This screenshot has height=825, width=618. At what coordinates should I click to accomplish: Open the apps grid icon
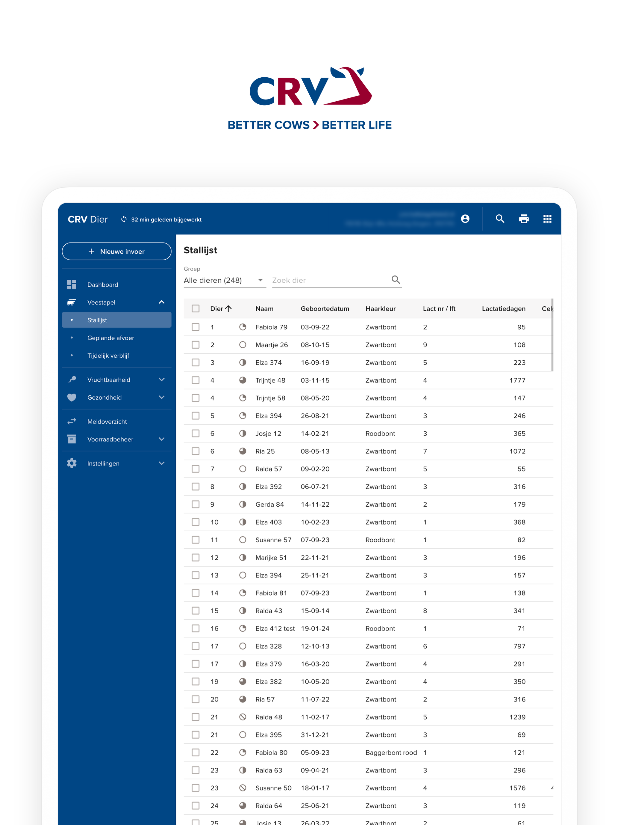pos(547,219)
